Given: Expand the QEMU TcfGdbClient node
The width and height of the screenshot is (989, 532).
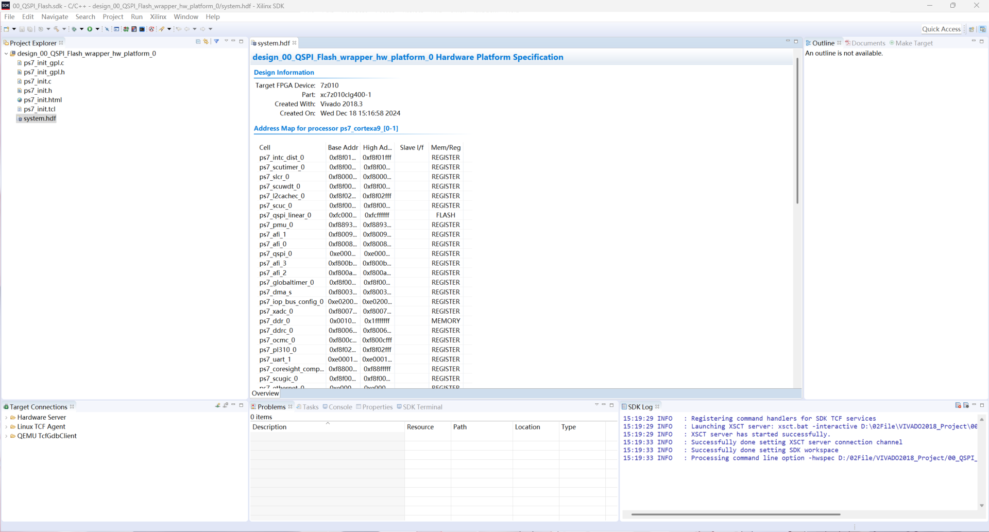Looking at the screenshot, I should [6, 436].
